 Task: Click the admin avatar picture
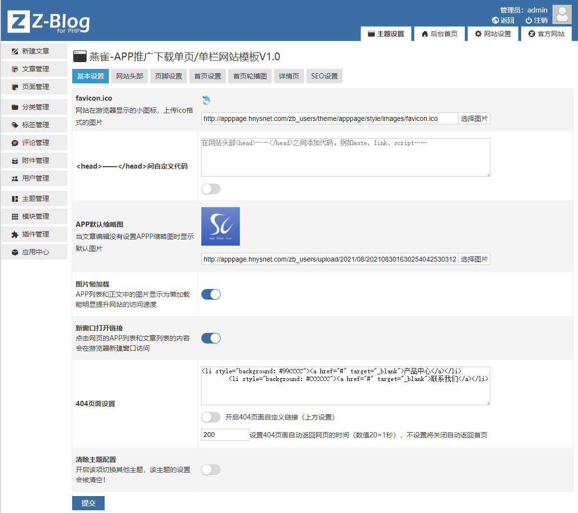(562, 14)
